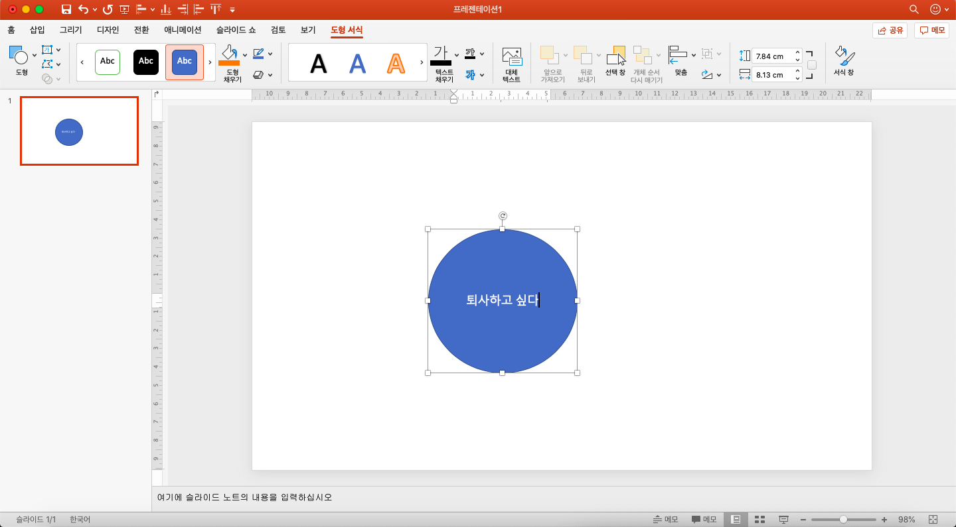Apply the orange outlined A WordArt style
The image size is (956, 527).
tap(396, 64)
